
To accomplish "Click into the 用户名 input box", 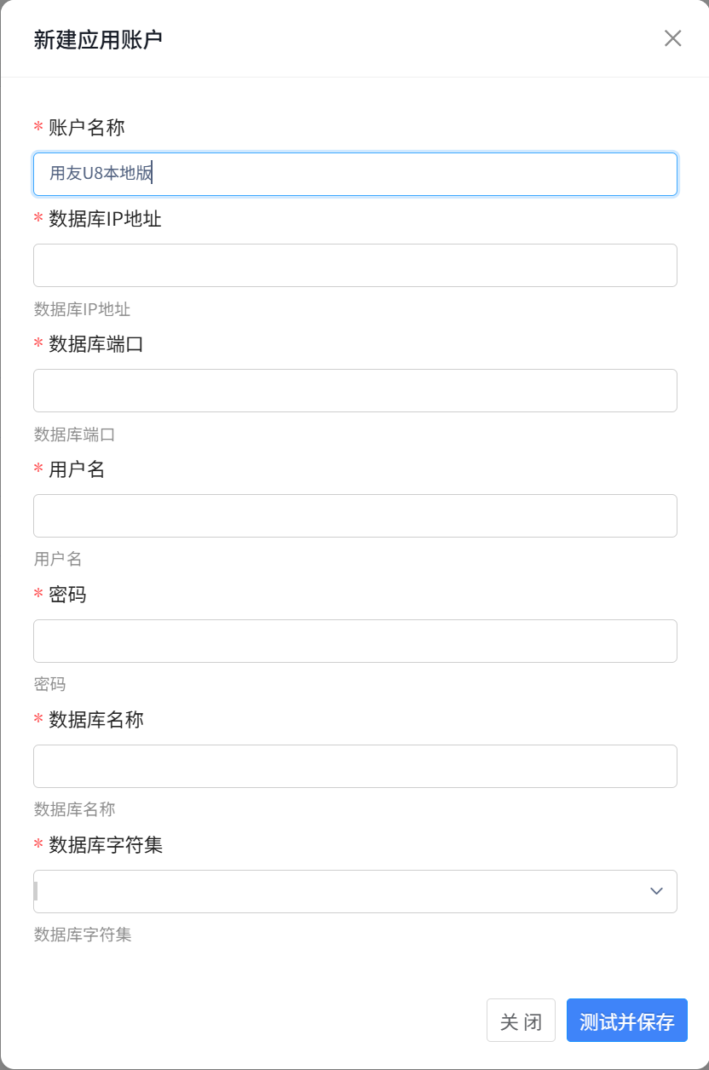I will 355,515.
